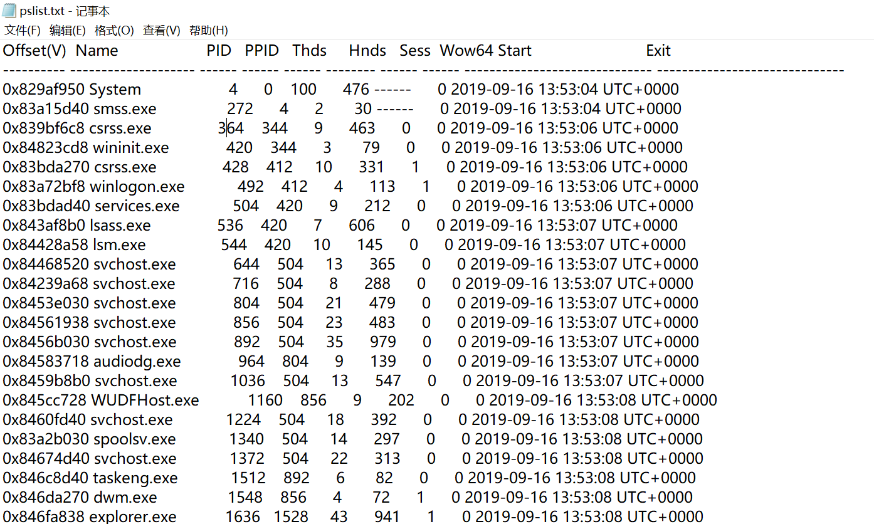Click the PPID header text
874x524 pixels.
coord(261,51)
